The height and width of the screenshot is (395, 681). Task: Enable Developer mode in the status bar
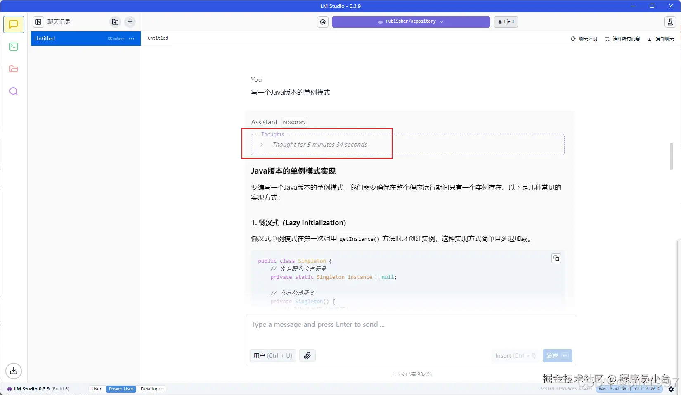click(x=151, y=389)
